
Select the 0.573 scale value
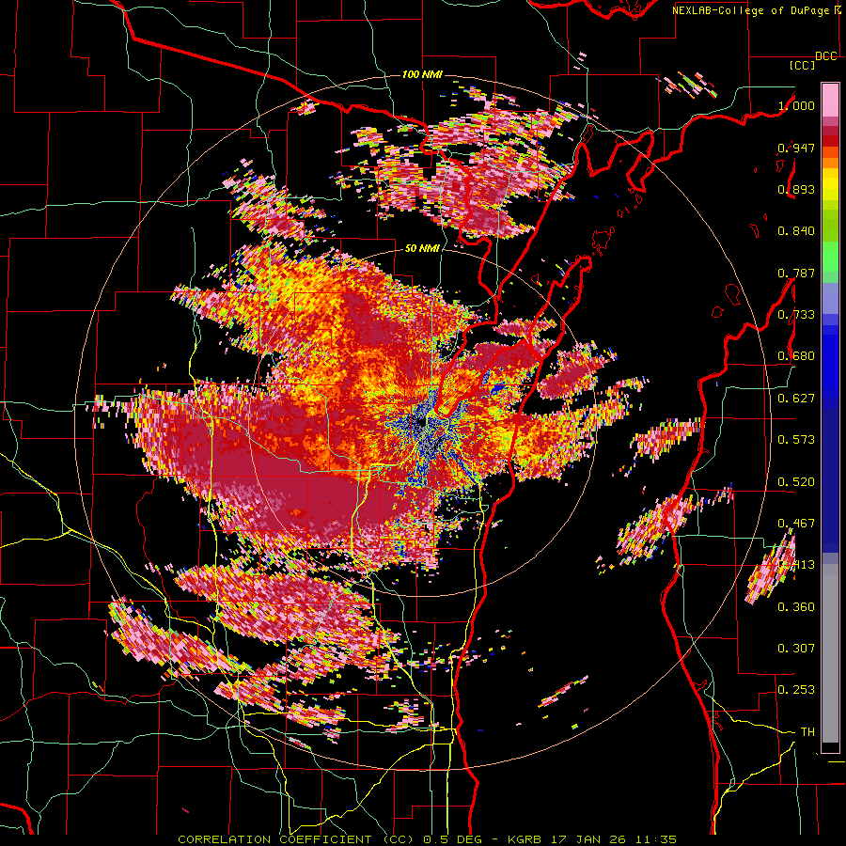[796, 440]
